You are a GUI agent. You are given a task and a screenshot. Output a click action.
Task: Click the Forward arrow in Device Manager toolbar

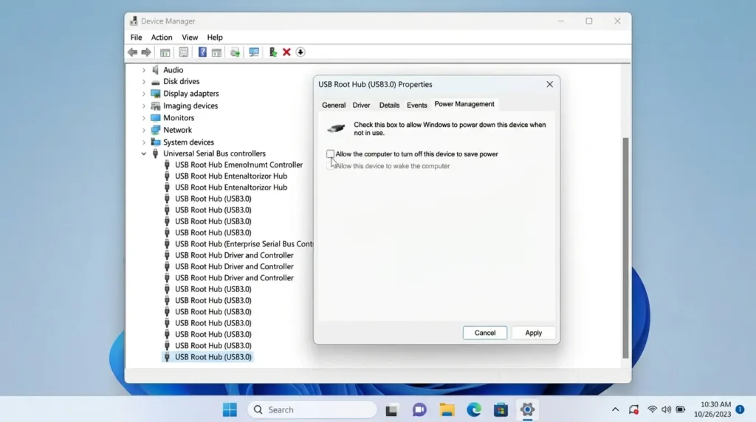tap(146, 52)
